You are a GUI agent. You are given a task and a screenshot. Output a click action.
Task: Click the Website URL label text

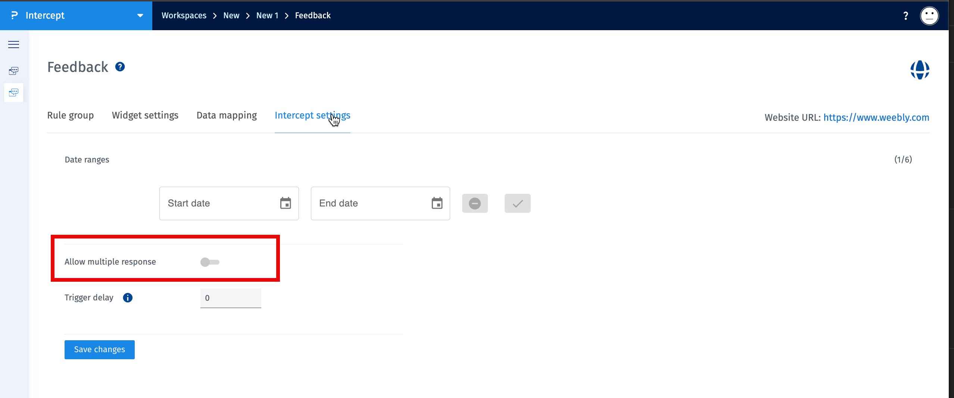click(793, 118)
